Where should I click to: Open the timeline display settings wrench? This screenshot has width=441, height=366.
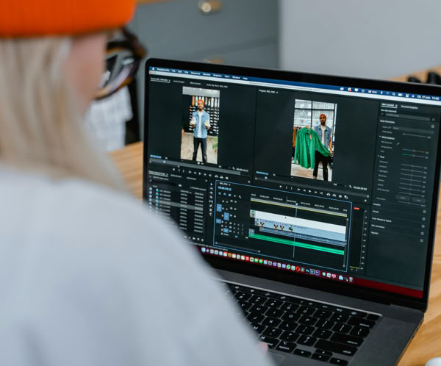[x=240, y=197]
